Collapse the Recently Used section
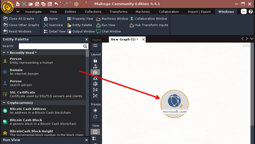255x144 pixels. [x=4, y=53]
